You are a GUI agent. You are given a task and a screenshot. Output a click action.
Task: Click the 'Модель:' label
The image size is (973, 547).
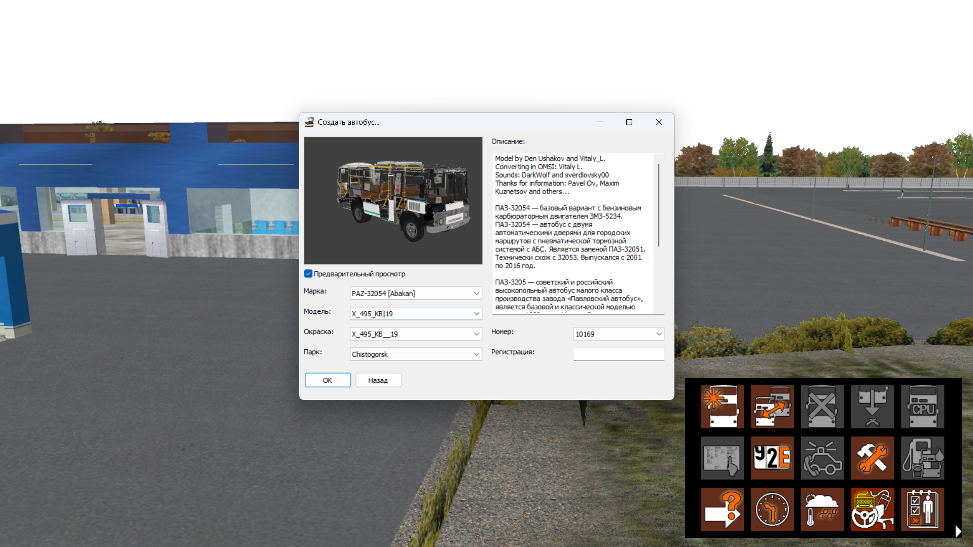[317, 311]
